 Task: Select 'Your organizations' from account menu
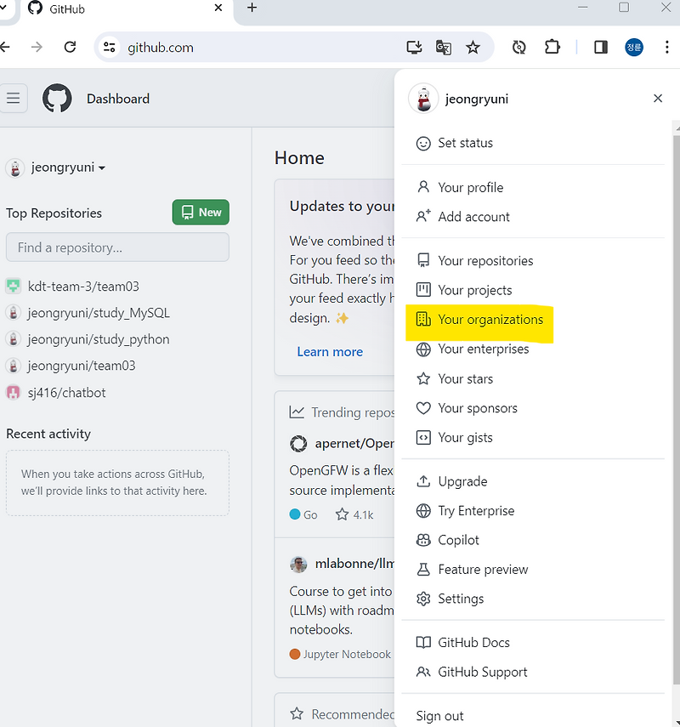tap(490, 319)
